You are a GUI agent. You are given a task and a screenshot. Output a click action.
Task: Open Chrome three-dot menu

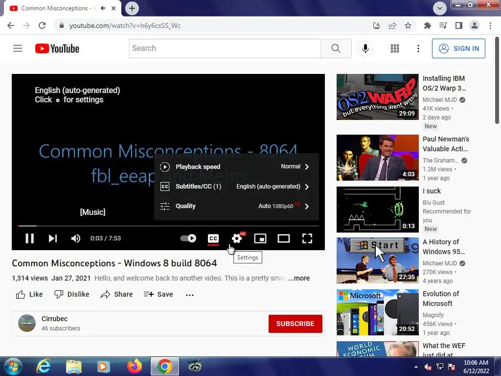490,25
